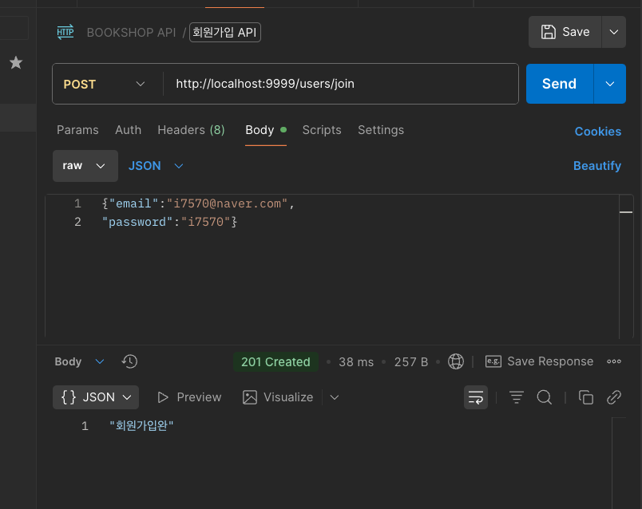Switch to the Auth tab
The height and width of the screenshot is (509, 642).
128,130
